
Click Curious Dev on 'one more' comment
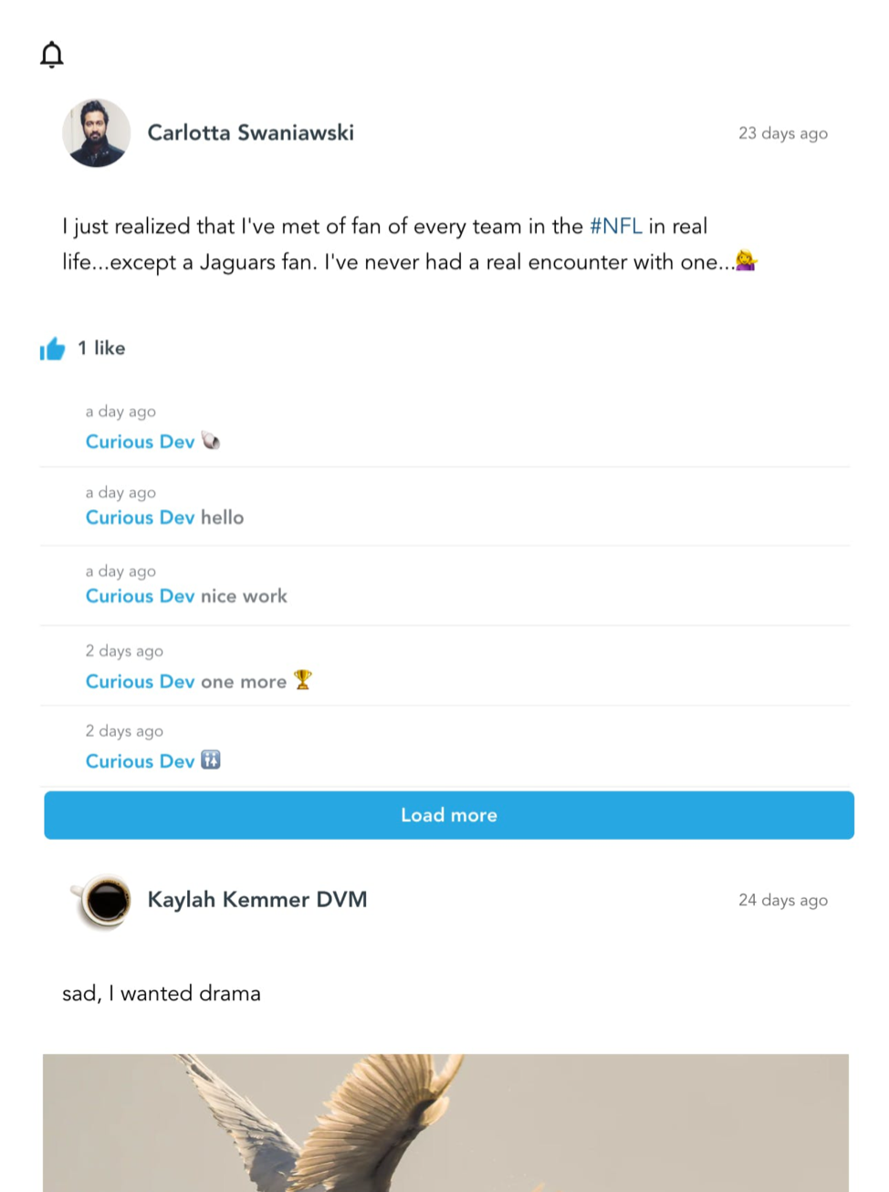[140, 682]
